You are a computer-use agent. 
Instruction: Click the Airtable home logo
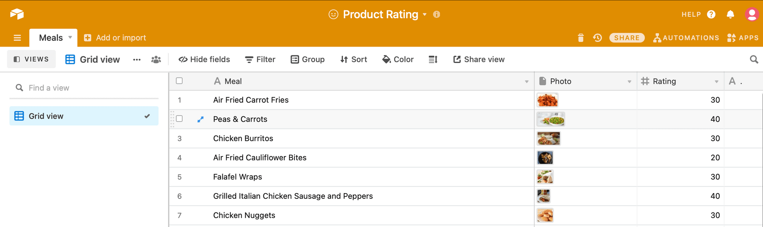coord(17,14)
